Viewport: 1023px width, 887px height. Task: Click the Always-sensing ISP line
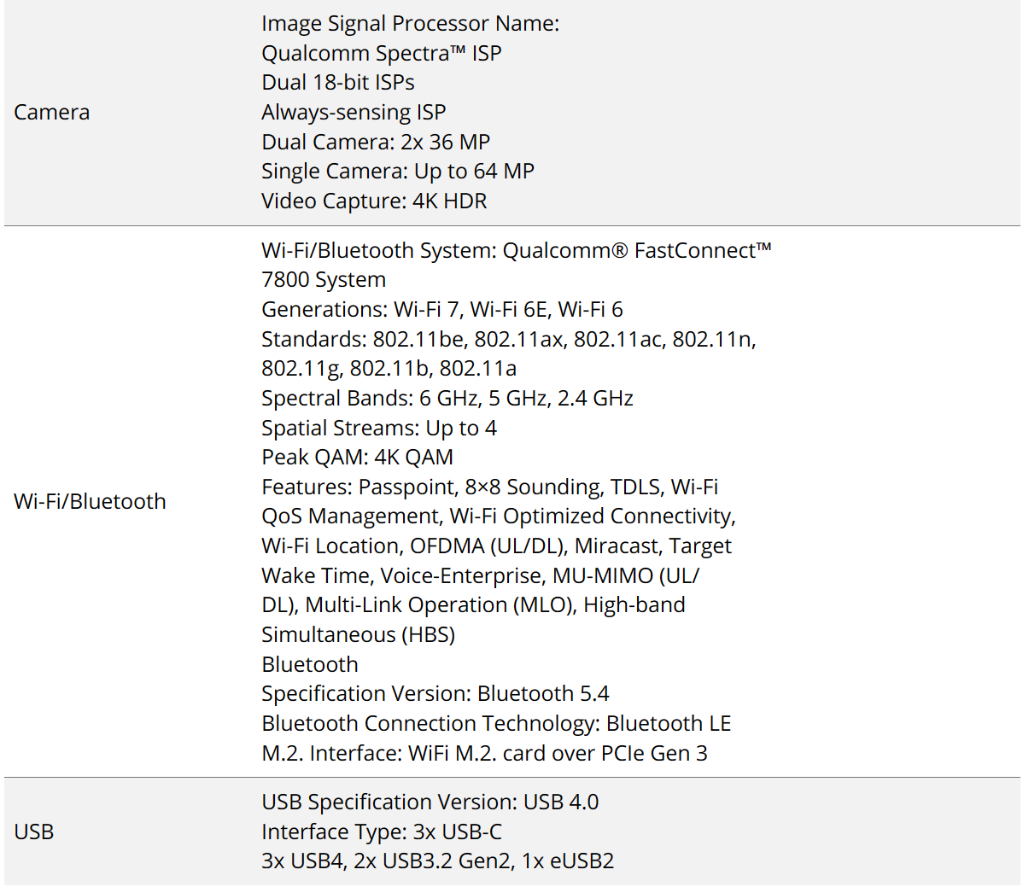[x=354, y=112]
